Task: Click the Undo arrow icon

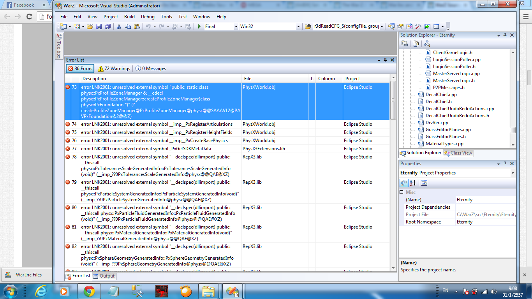Action: (x=148, y=26)
